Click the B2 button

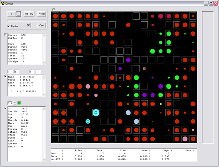[32, 14]
